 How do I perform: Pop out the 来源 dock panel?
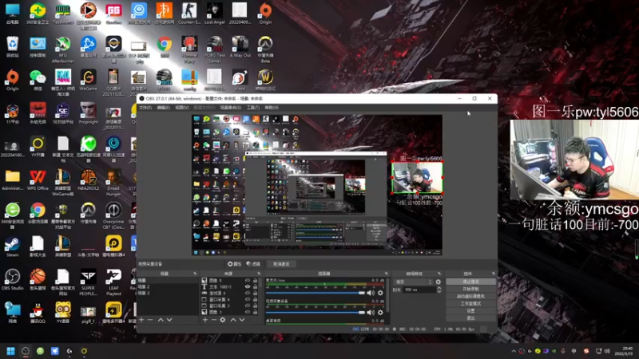point(258,274)
